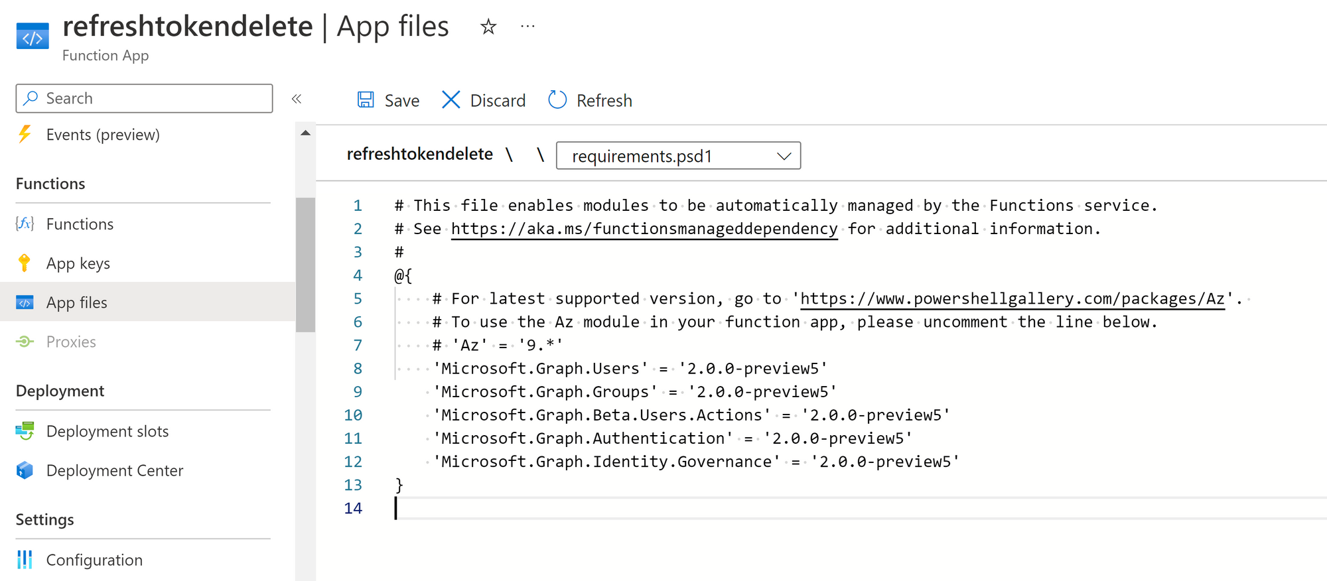The width and height of the screenshot is (1327, 581).
Task: Open the powershellgallery.com Az packages link
Action: pos(1013,298)
